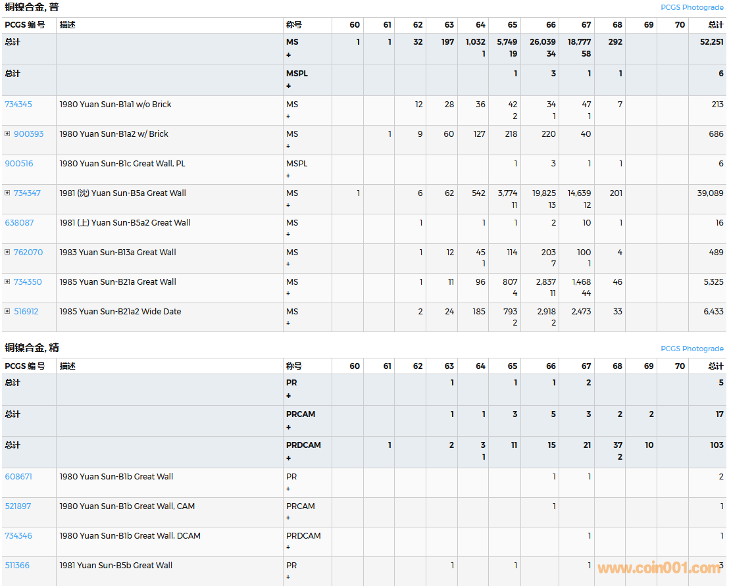Click plus sign under MS in w/o Brick row
The width and height of the screenshot is (729, 586).
pos(288,116)
